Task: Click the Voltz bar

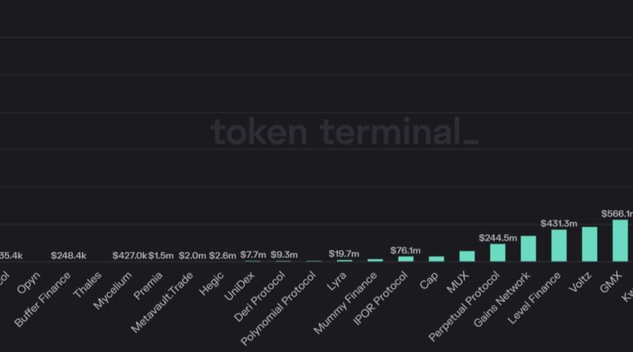Action: point(589,244)
